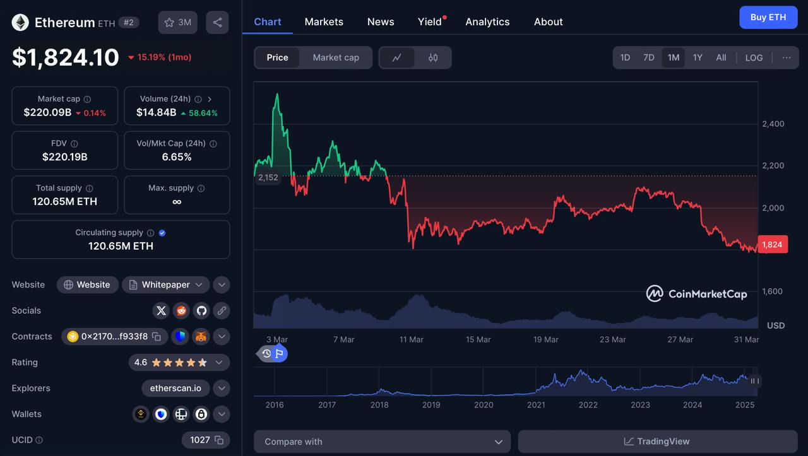Open the News tab

pos(381,21)
